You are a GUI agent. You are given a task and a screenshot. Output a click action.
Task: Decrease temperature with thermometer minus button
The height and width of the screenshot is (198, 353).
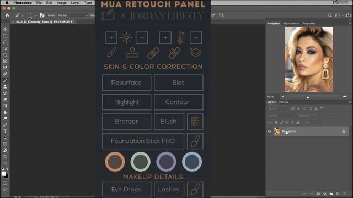(x=196, y=38)
